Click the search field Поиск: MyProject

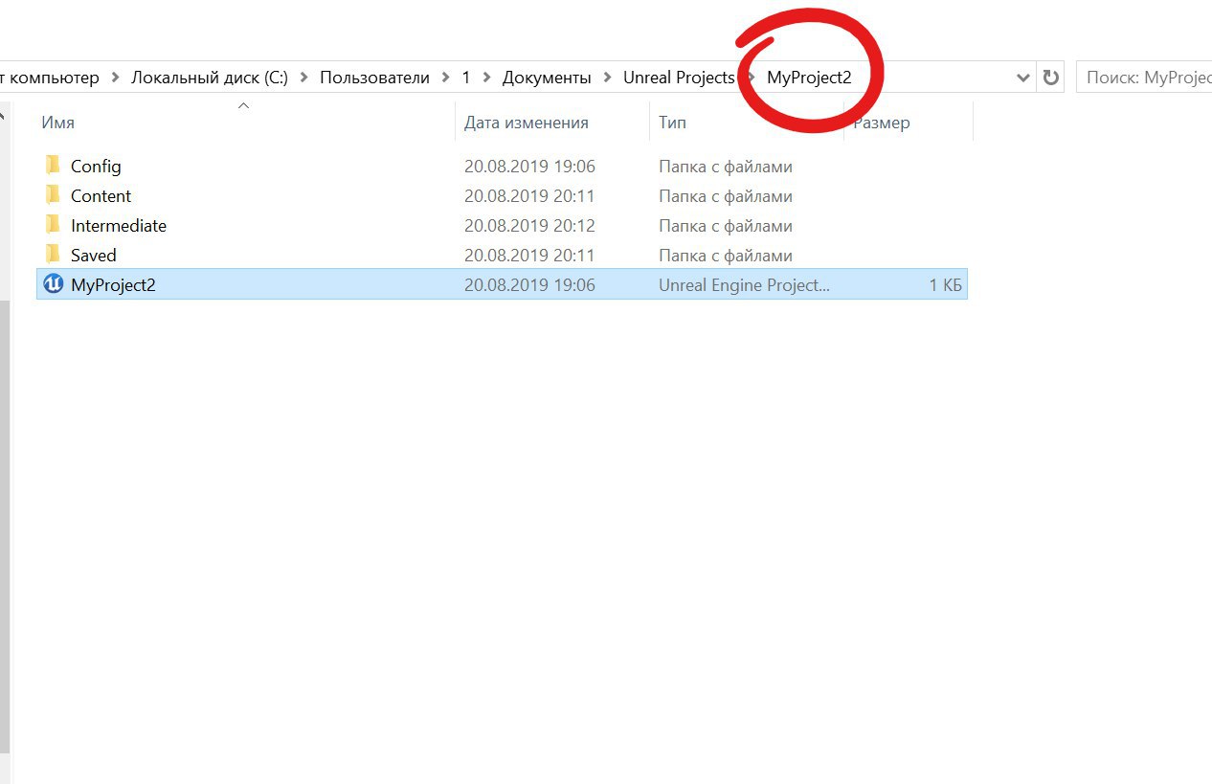pos(1144,78)
